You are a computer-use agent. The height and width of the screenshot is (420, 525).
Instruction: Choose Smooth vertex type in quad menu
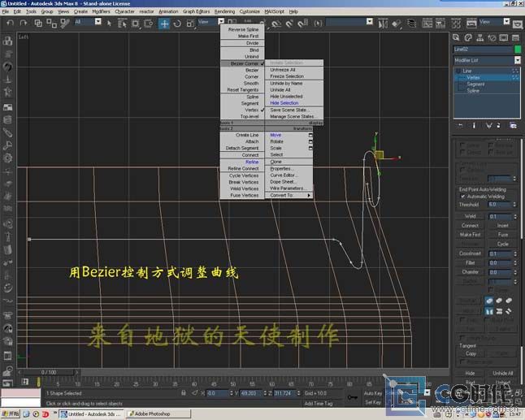point(242,83)
